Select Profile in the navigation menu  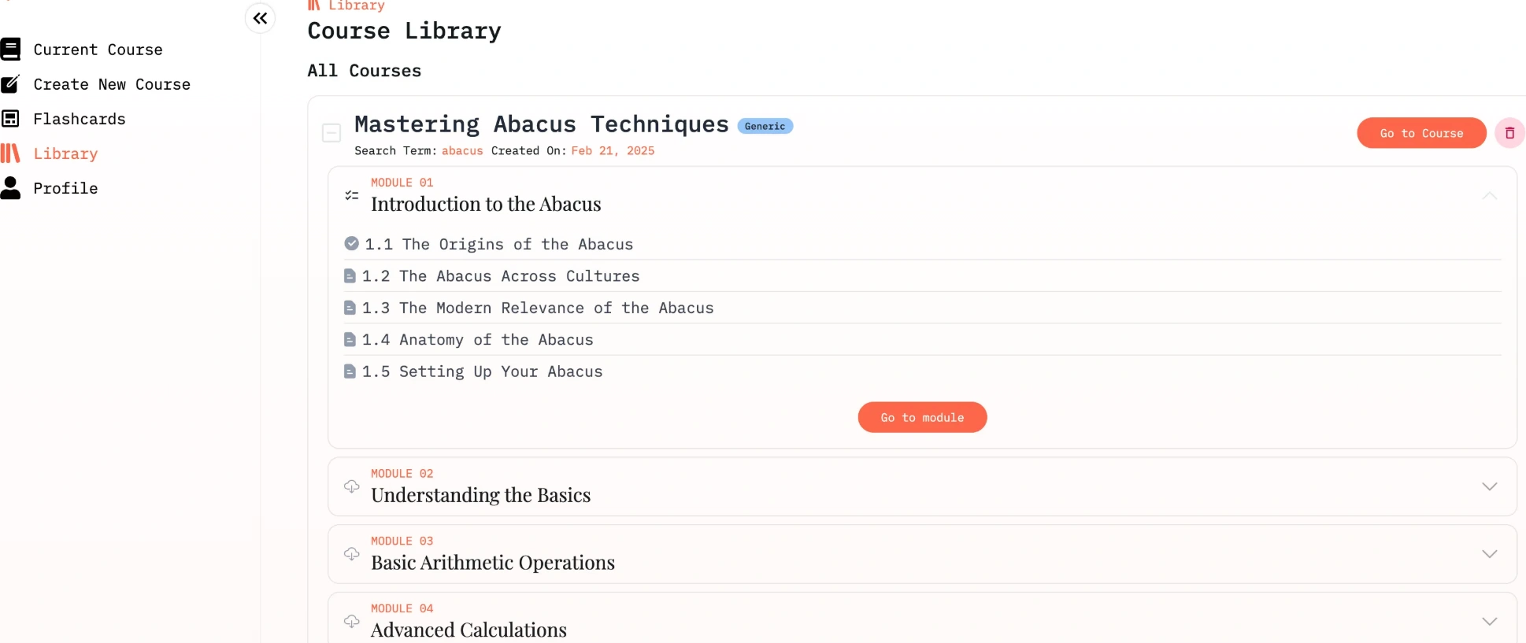point(65,187)
